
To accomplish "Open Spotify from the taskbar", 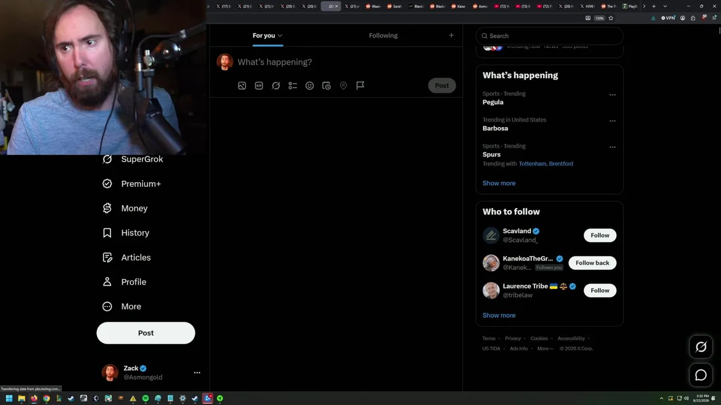I will coord(145,398).
